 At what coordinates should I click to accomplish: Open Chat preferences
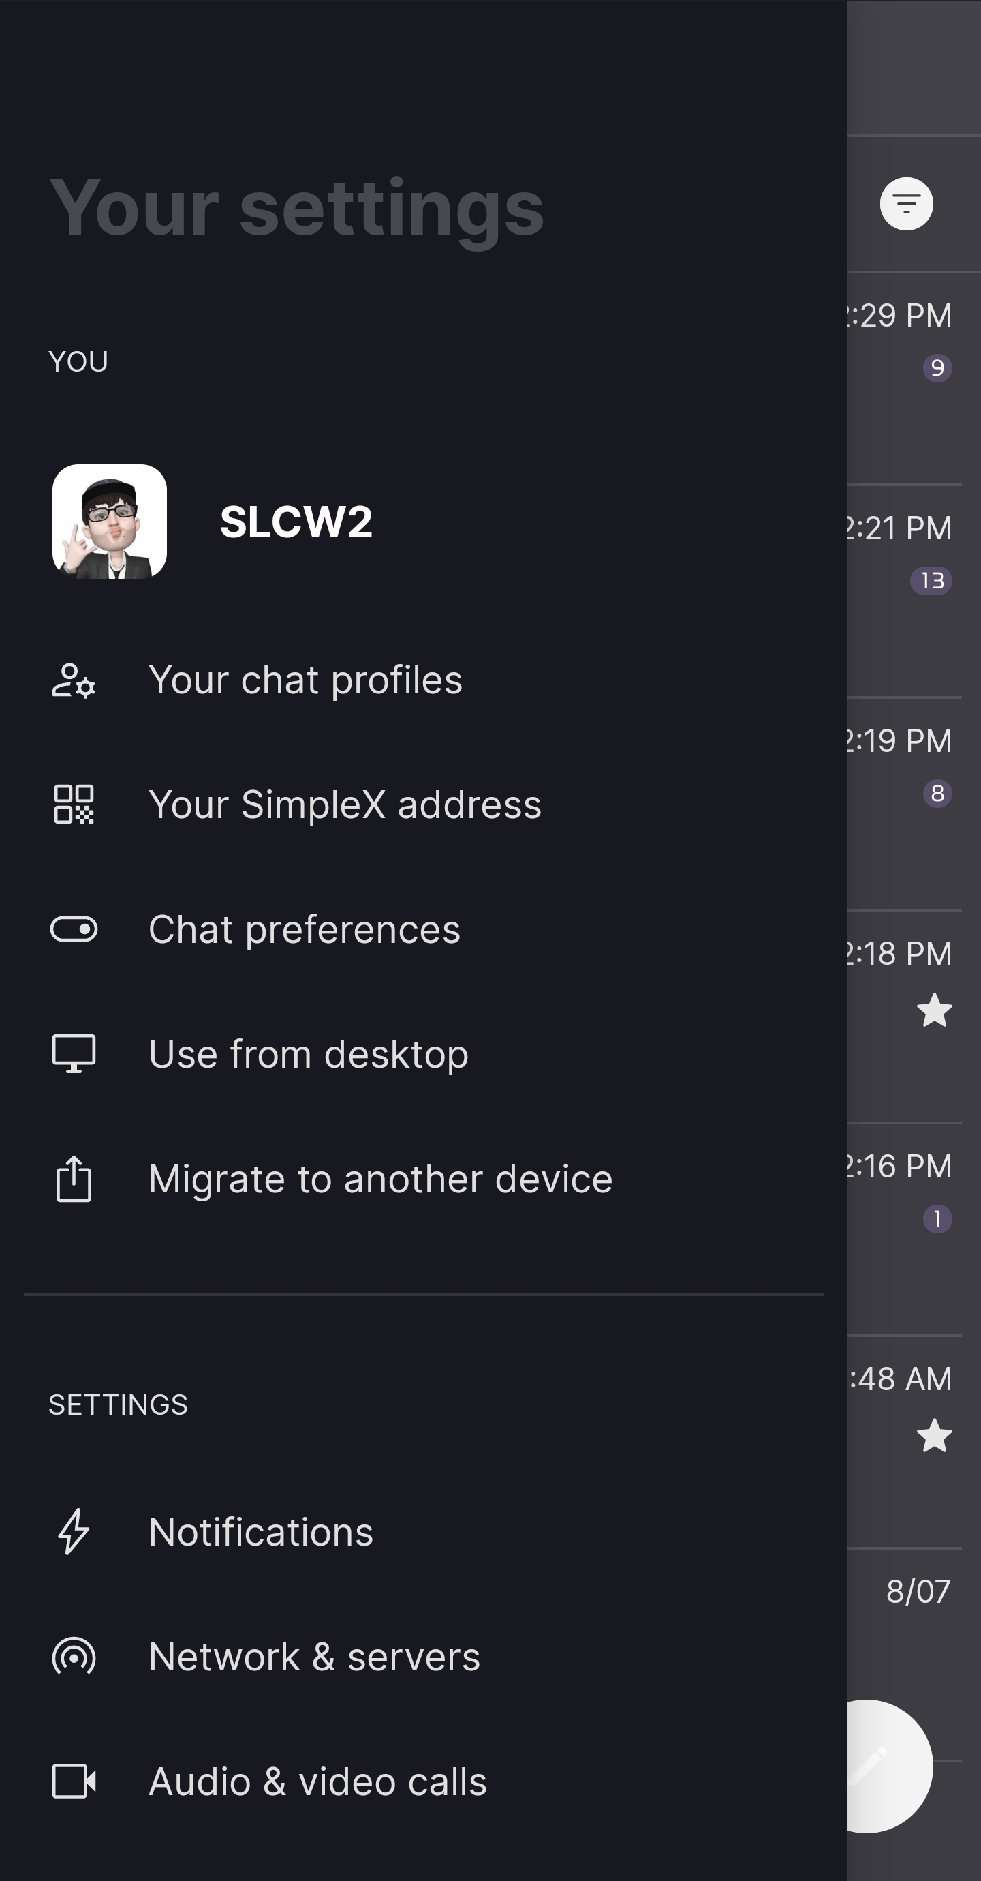[305, 929]
